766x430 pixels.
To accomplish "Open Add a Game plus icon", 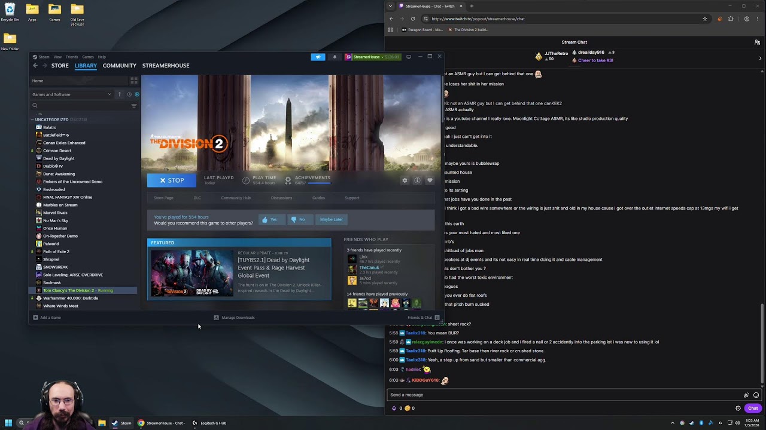I will 36,318.
